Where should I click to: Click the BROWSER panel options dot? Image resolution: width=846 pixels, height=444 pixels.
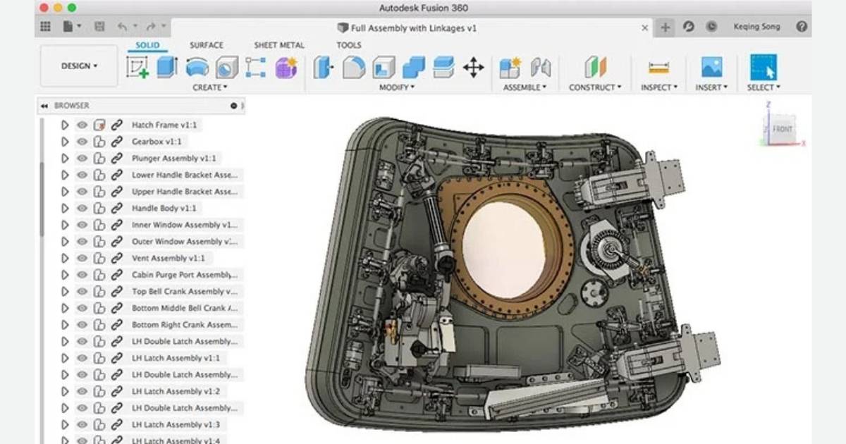tap(233, 106)
